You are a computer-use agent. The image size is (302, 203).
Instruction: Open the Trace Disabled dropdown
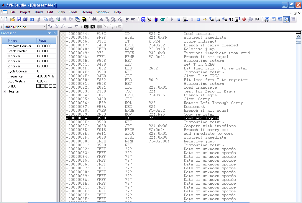tap(45, 27)
